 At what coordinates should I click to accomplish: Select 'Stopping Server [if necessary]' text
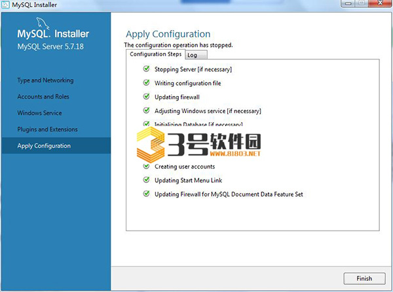pos(193,69)
